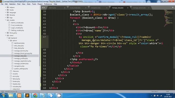
Task: Open .htaccess file in sidebar
Action: tap(16, 71)
